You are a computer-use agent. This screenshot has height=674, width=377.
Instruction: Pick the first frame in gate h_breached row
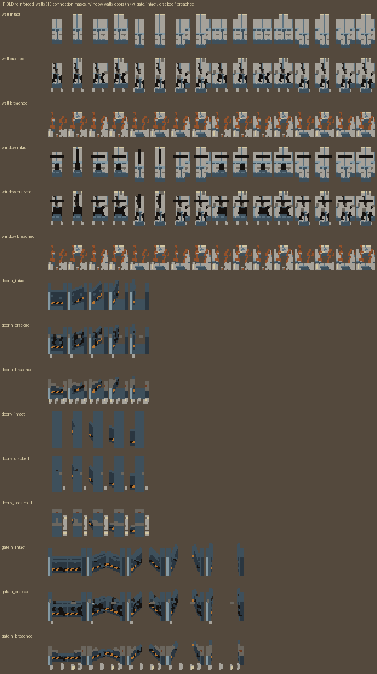coord(67,657)
